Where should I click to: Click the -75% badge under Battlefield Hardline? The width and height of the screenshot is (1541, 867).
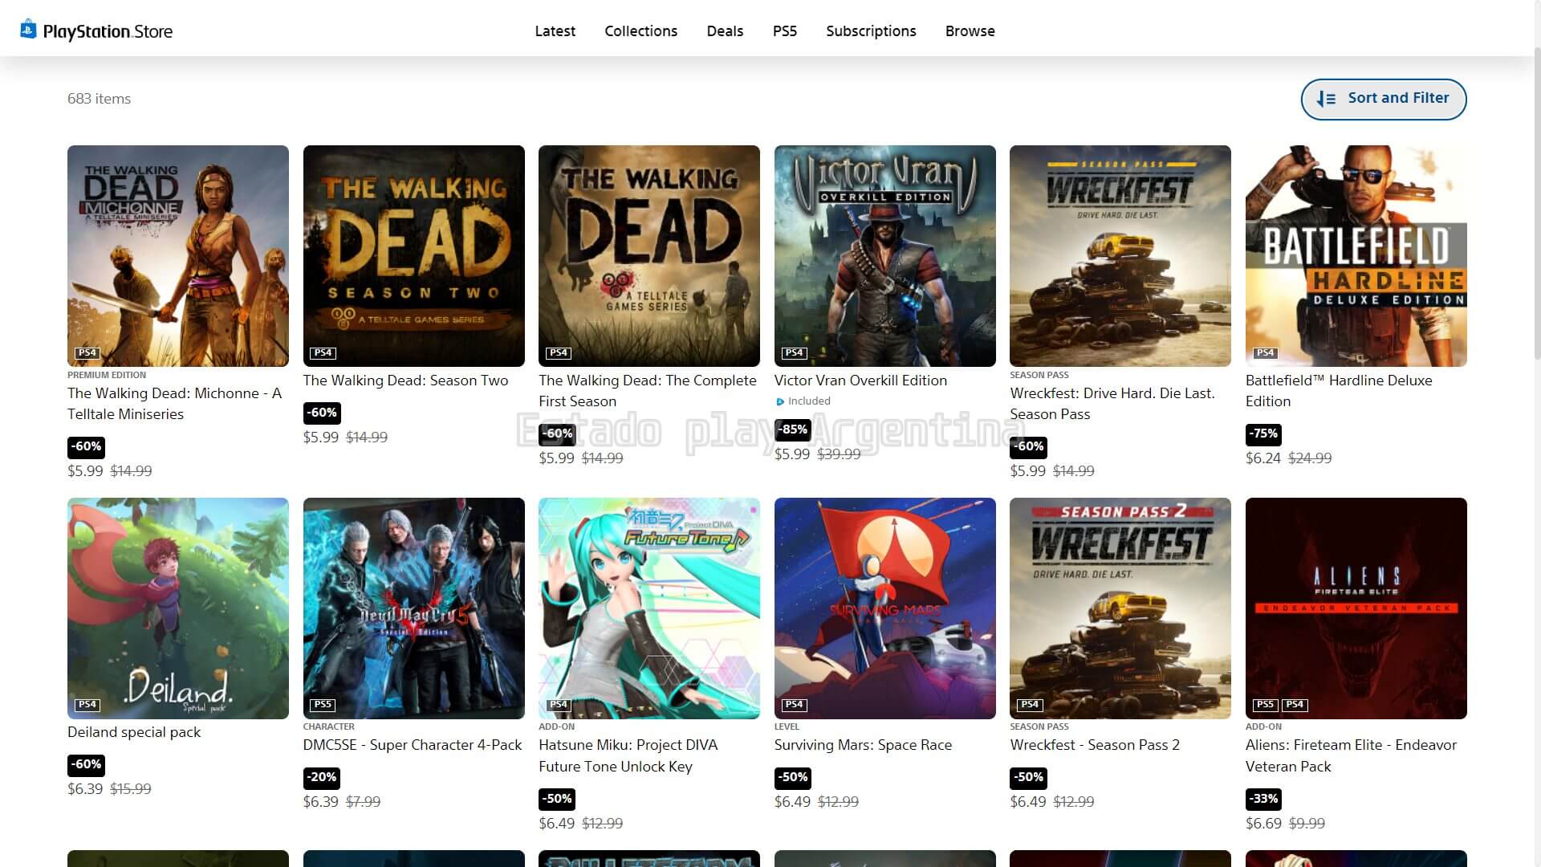tap(1263, 433)
